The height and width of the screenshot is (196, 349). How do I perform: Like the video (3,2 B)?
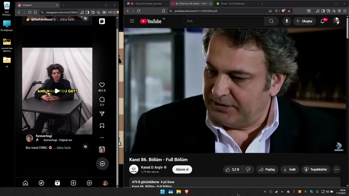point(233,169)
